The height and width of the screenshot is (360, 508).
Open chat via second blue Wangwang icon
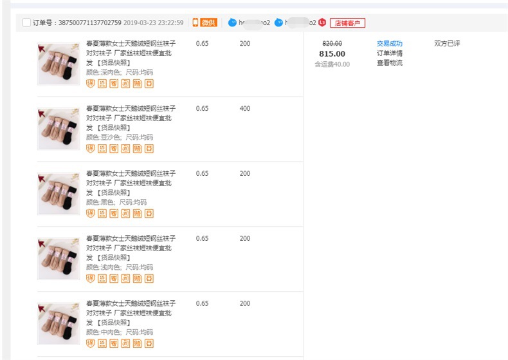(278, 23)
